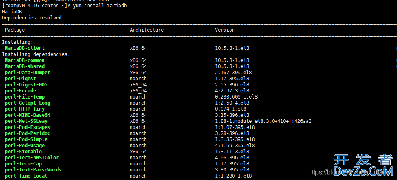Click version 0.074-1.el8

point(231,109)
